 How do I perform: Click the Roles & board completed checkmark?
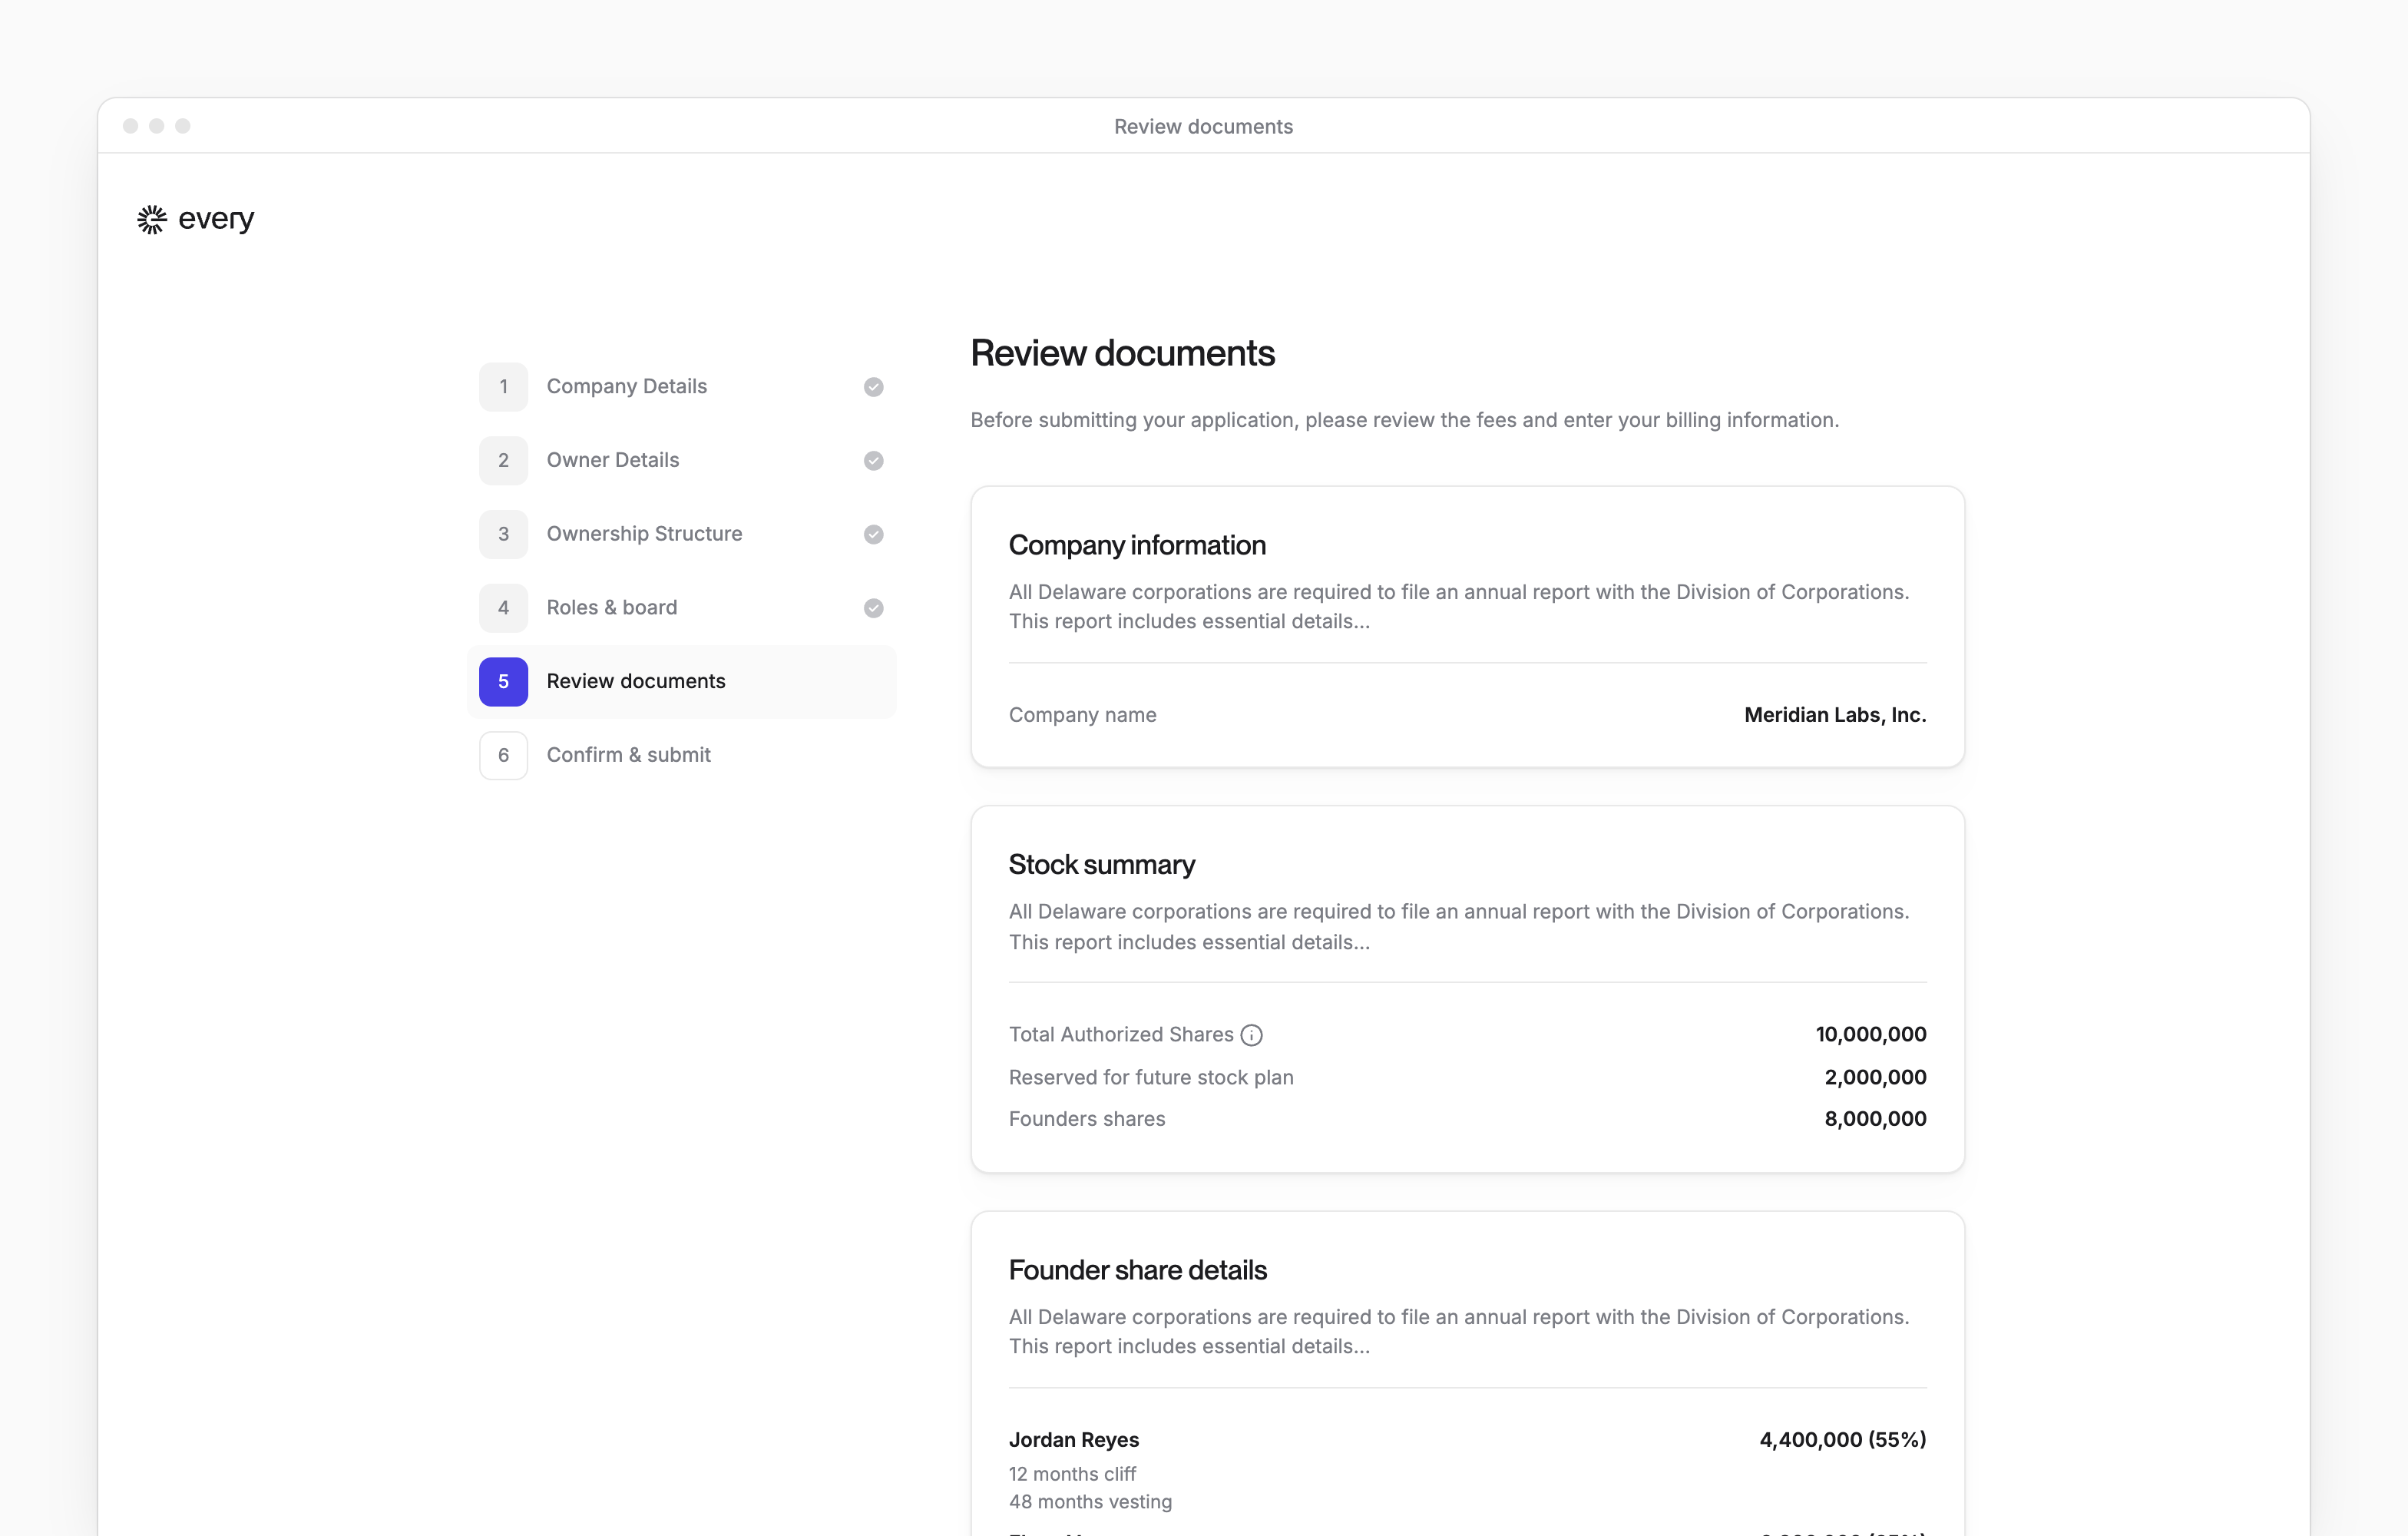[x=873, y=608]
